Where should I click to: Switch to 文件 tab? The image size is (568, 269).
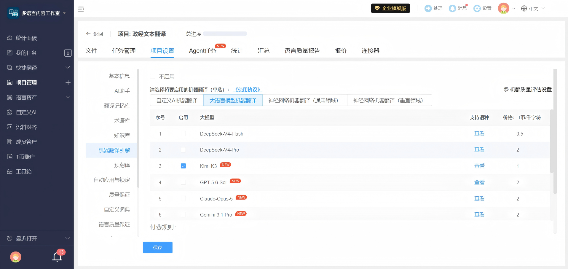[91, 51]
